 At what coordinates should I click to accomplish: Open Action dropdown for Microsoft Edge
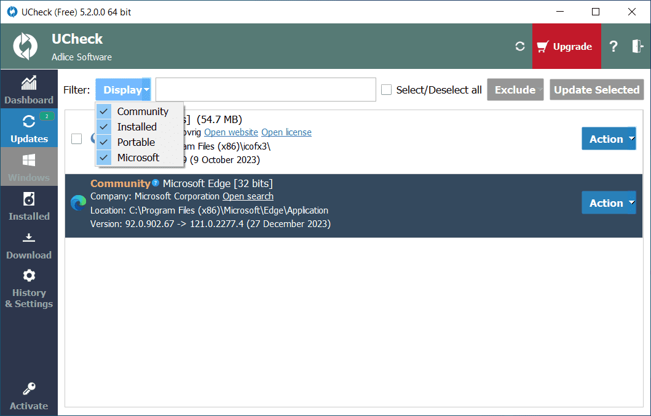[609, 203]
